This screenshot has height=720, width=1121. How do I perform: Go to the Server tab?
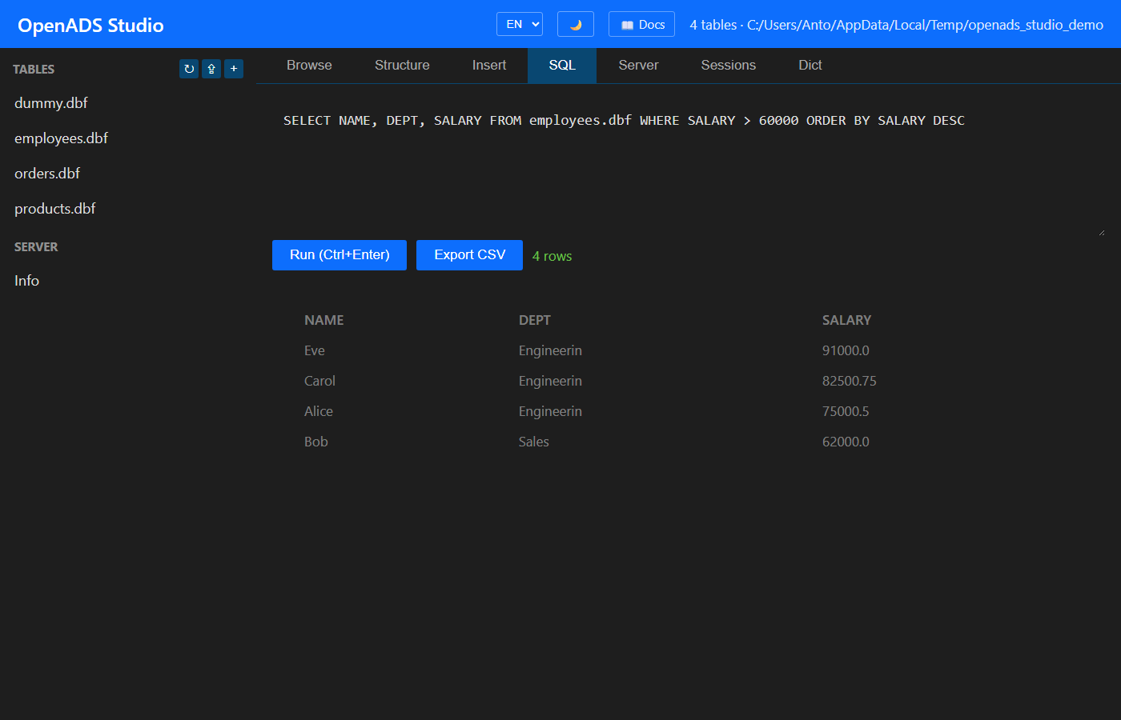[638, 66]
